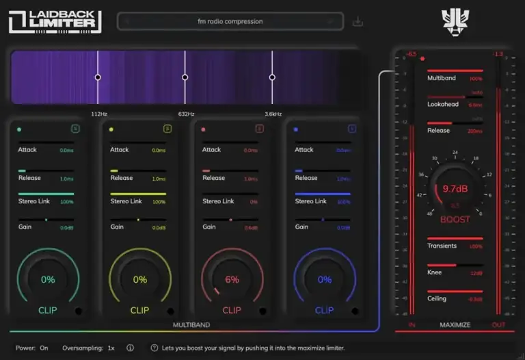Click the winged helmet brand logo
The width and height of the screenshot is (525, 360).
point(455,22)
